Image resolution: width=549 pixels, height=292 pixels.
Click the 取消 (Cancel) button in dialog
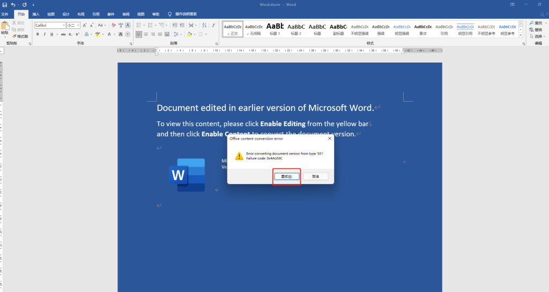coord(315,176)
